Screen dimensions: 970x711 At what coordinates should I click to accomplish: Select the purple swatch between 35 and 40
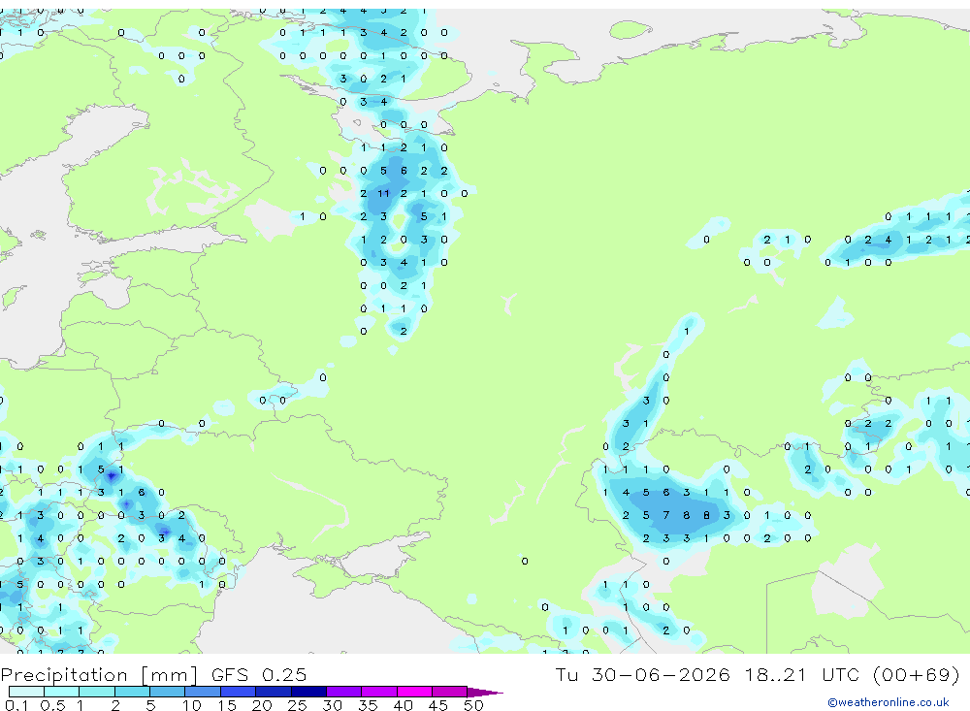coord(379,692)
